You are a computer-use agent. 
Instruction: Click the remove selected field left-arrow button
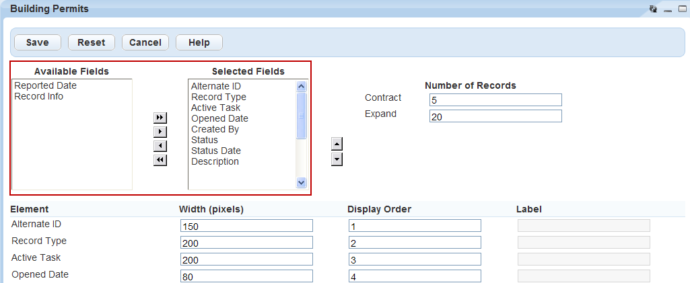pyautogui.click(x=160, y=146)
